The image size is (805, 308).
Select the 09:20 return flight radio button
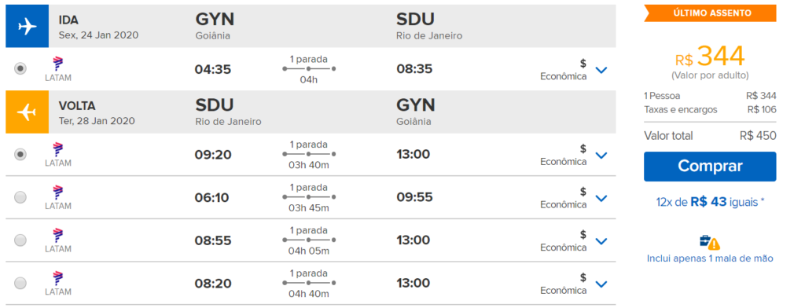coord(20,155)
